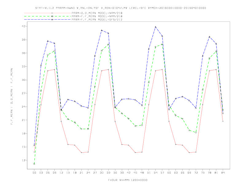Select legend entry PARM=O.O_MEAN MODEL=NAM/218
Viewport: 243px width, 188px height.
coord(97,13)
